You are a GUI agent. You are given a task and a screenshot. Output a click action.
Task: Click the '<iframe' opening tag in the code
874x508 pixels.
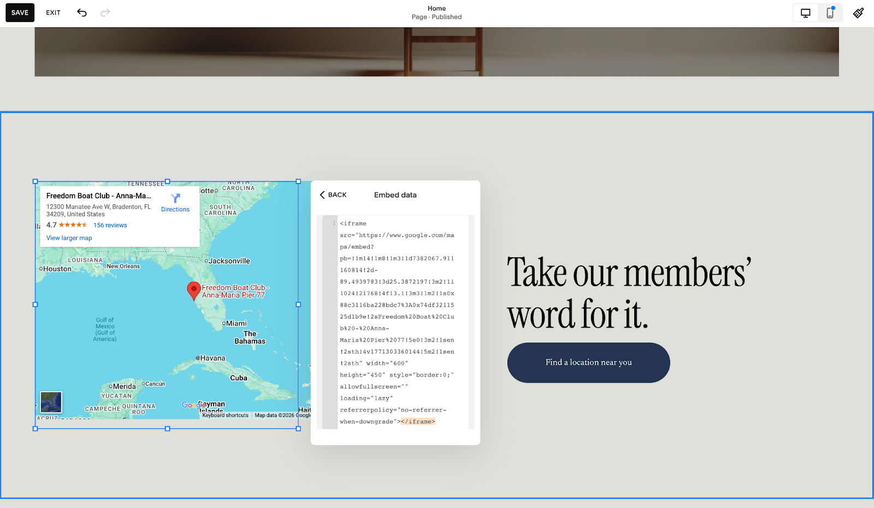coord(353,223)
